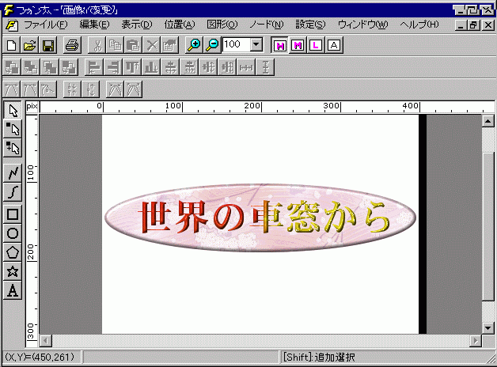Open the 図形(O) menu
Screen dimensions: 497x367
click(222, 25)
